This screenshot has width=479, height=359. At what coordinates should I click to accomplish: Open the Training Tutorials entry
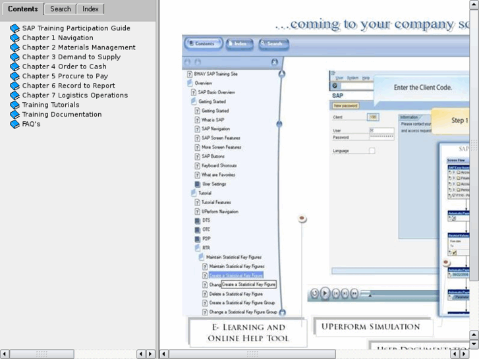(51, 105)
